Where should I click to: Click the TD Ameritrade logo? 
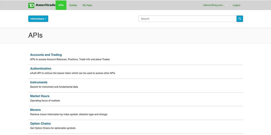(42, 5)
